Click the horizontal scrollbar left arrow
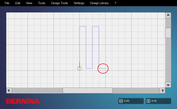This screenshot has width=177, height=109. coord(9,91)
